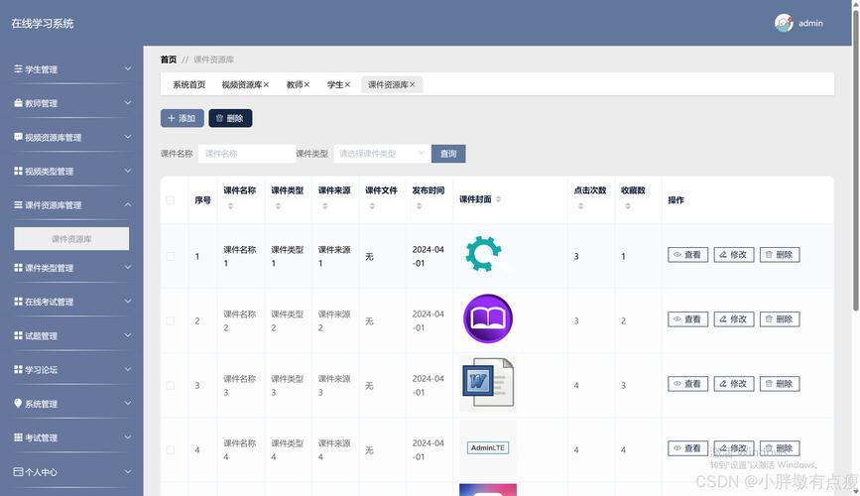Open the 课件类型 select dropdown
The width and height of the screenshot is (860, 496).
click(x=382, y=154)
